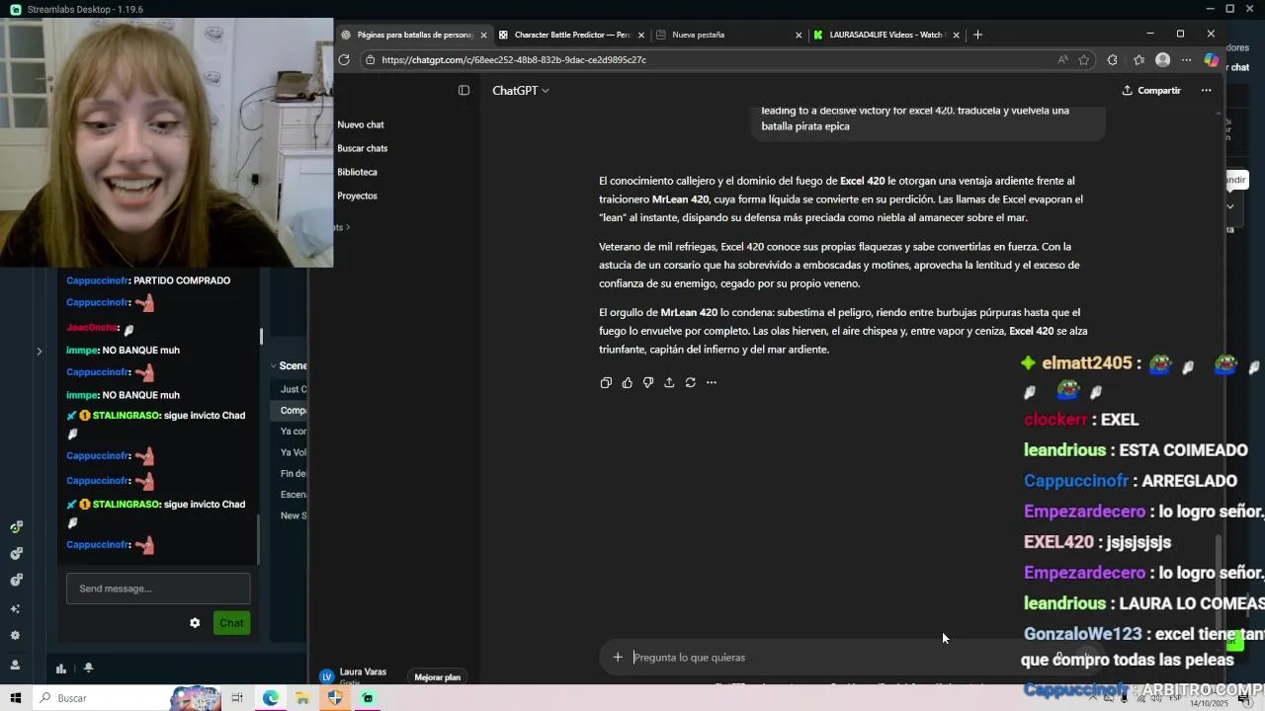Regenerate the response with the retry icon
This screenshot has width=1265, height=711.
pyautogui.click(x=690, y=382)
